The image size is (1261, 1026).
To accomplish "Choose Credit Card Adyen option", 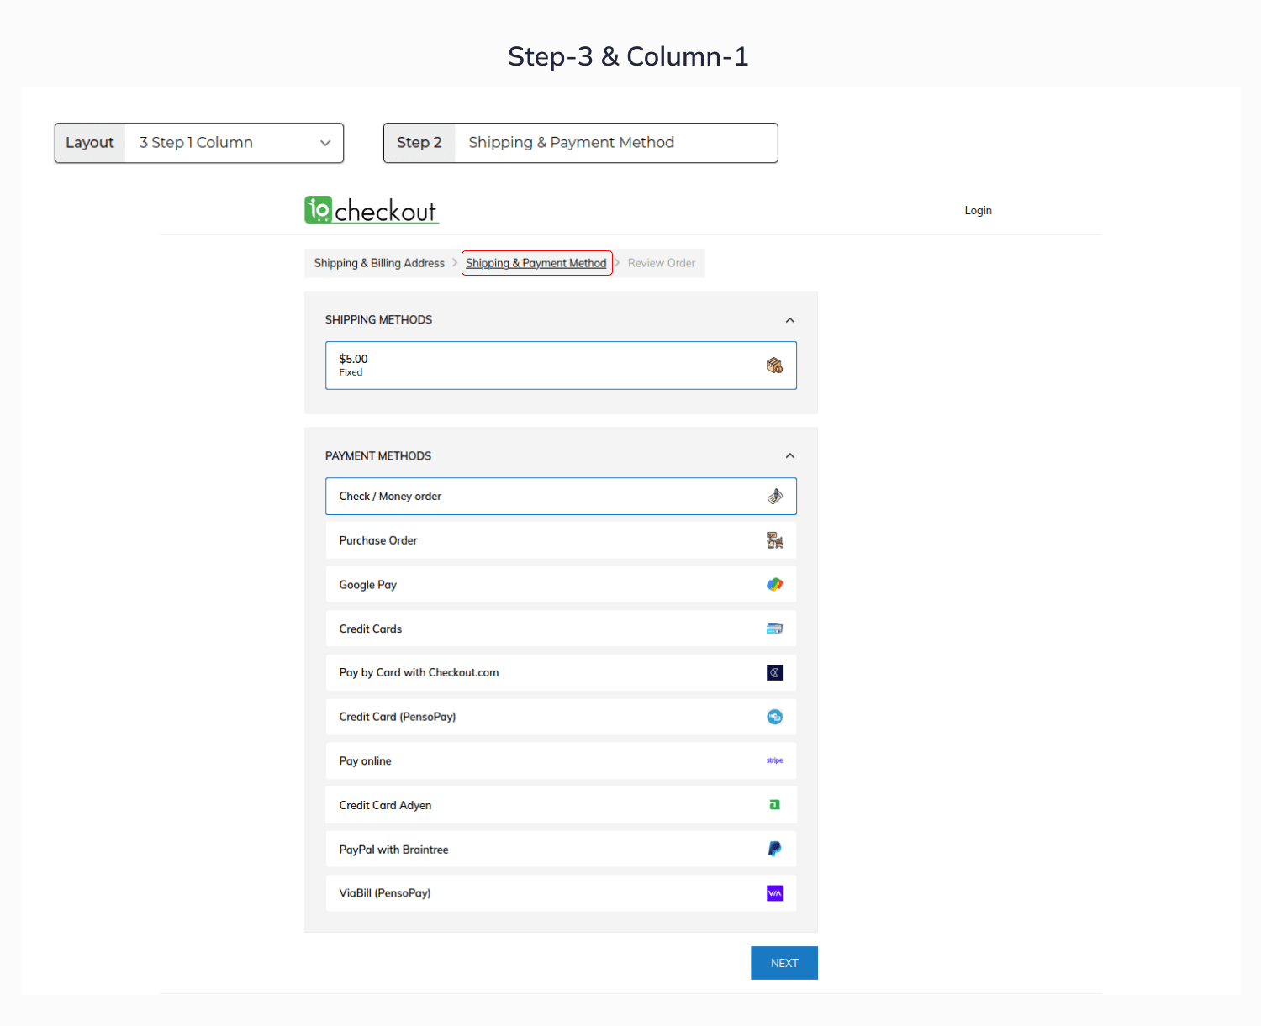I will pyautogui.click(x=561, y=805).
